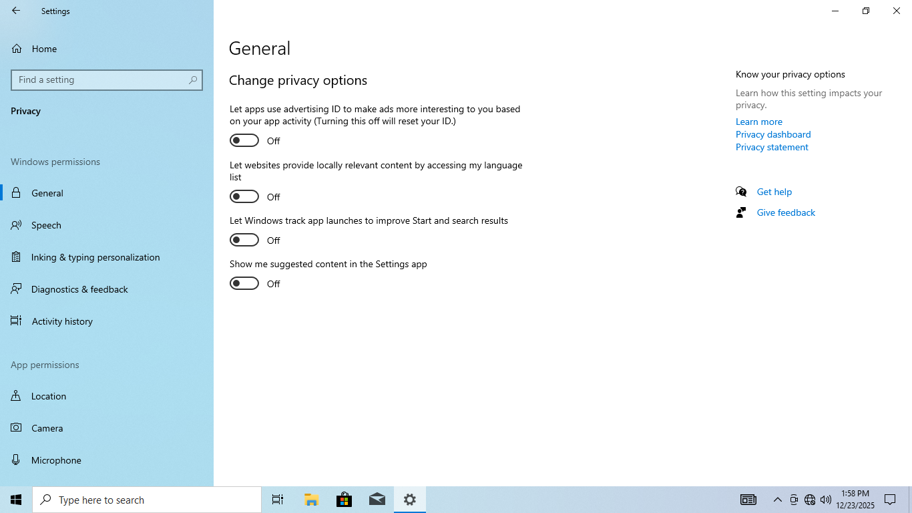This screenshot has width=912, height=513.
Task: Click the Home icon in sidebar
Action: (17, 49)
